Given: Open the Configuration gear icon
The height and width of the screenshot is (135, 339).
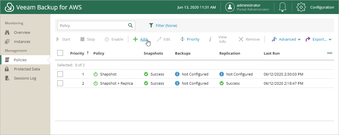Looking at the screenshot, I should pyautogui.click(x=301, y=7).
